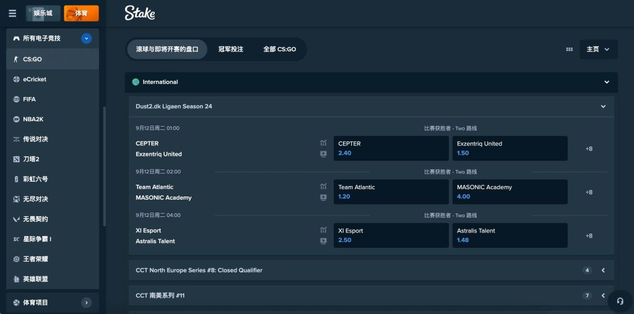Click date 9月12日周二 04:00
Viewport: 634px width, 314px height.
coord(158,216)
